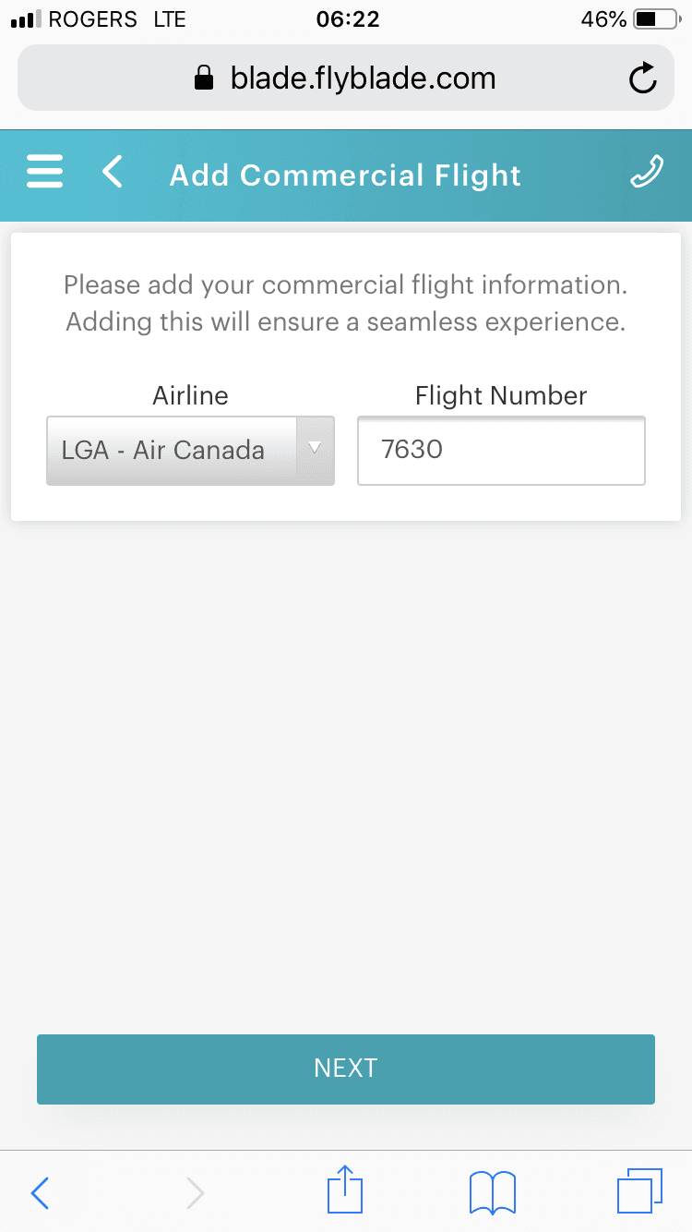Tap the blade.flyblade.com address bar

[362, 79]
